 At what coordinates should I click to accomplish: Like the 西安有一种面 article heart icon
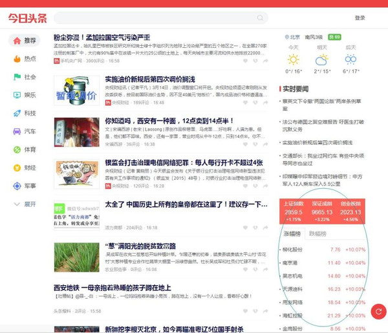point(245,144)
